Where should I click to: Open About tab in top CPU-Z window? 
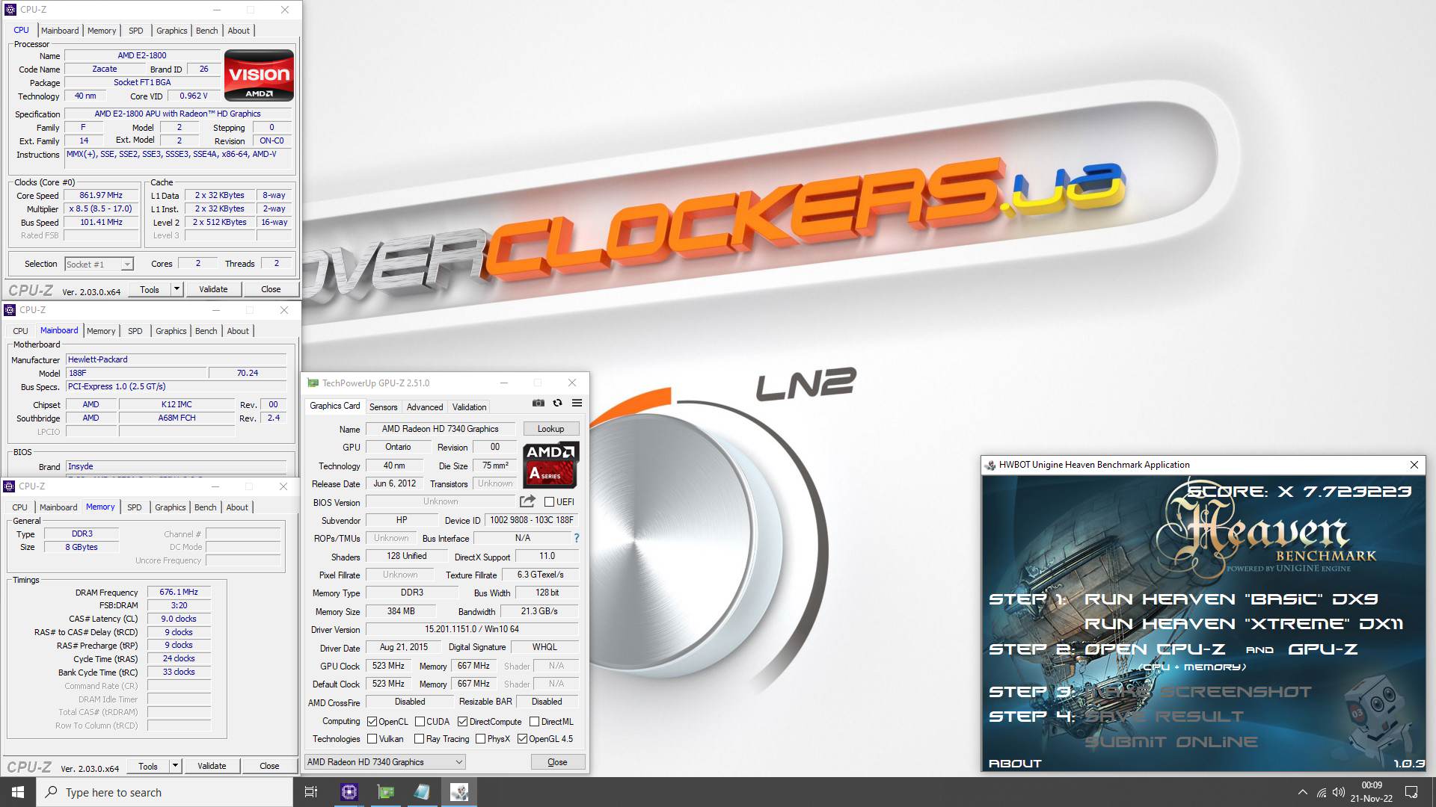click(x=239, y=31)
